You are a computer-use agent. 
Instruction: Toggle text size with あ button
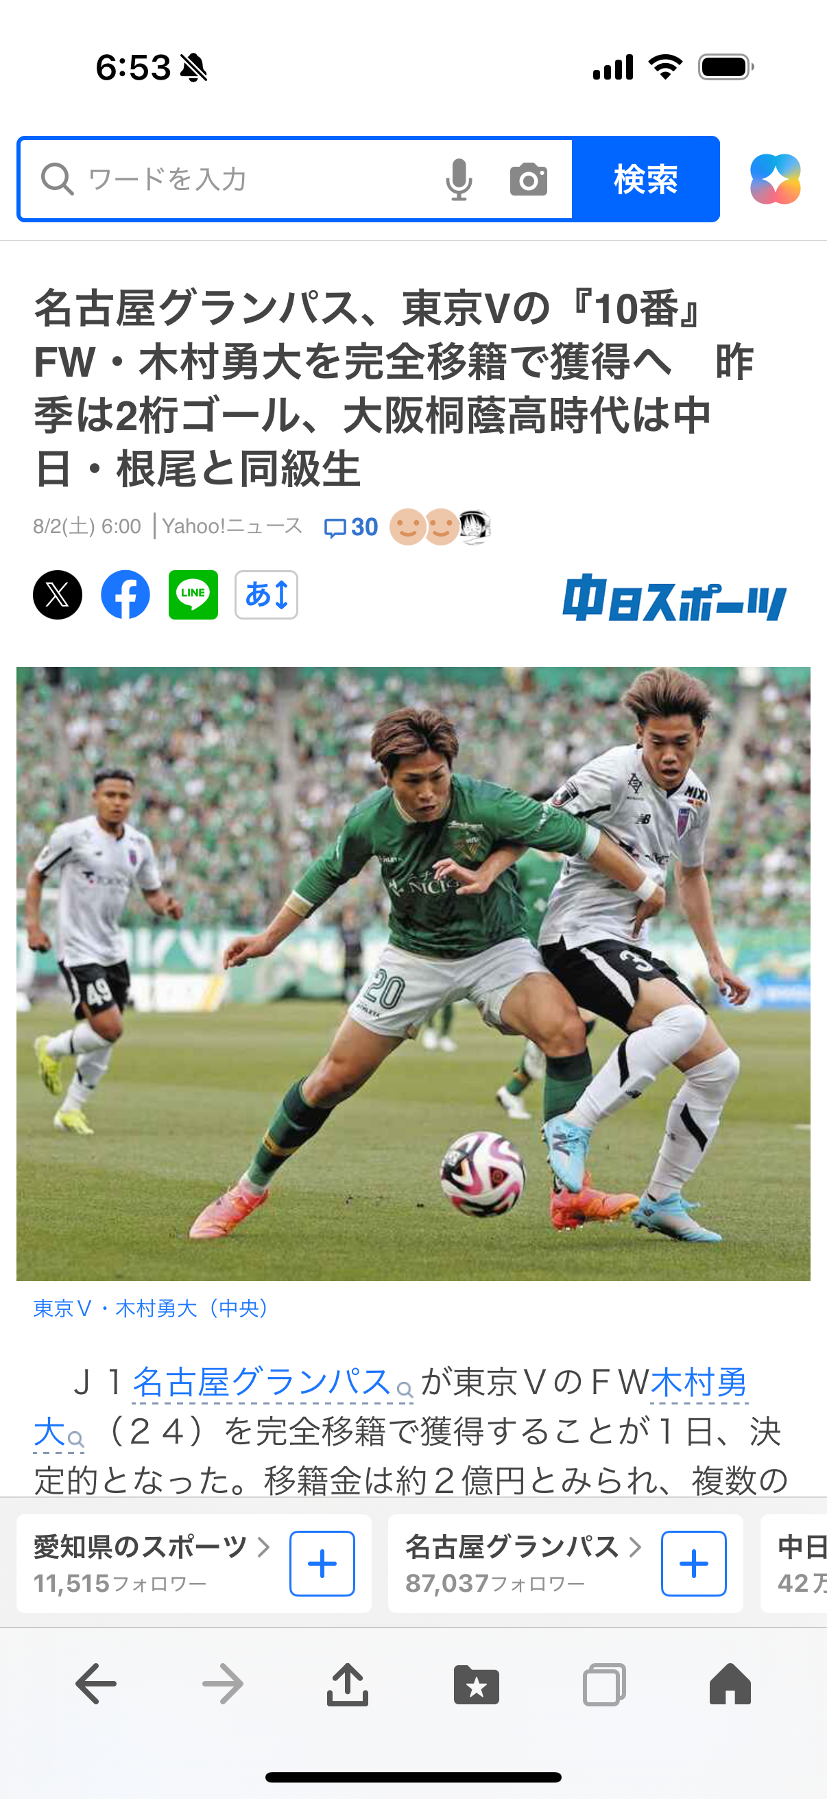pos(266,595)
